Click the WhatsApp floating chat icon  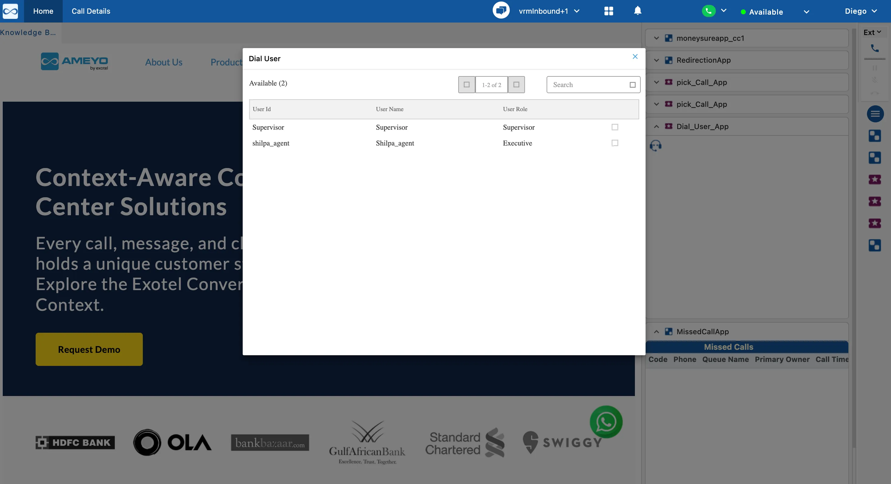[x=606, y=422]
